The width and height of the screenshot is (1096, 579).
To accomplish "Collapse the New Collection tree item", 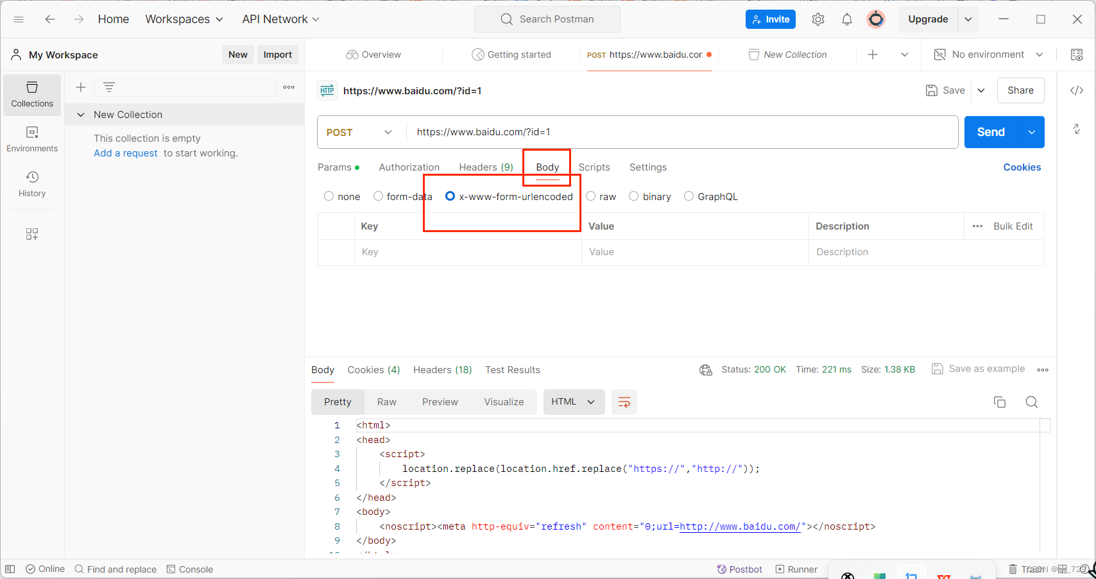I will (81, 115).
